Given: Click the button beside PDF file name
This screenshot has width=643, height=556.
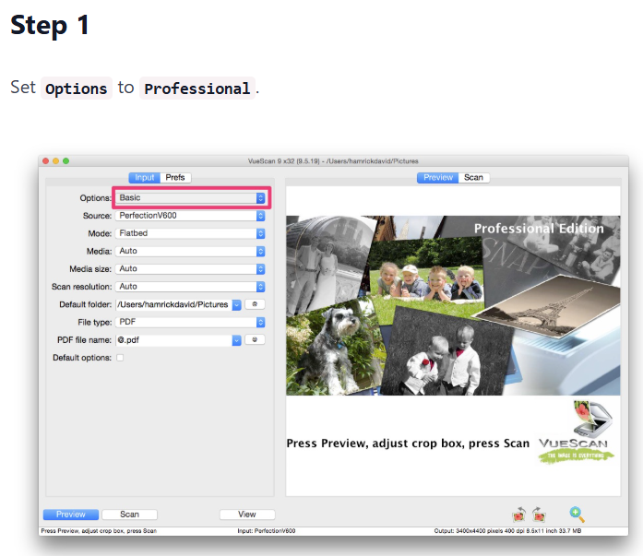Looking at the screenshot, I should tap(255, 339).
